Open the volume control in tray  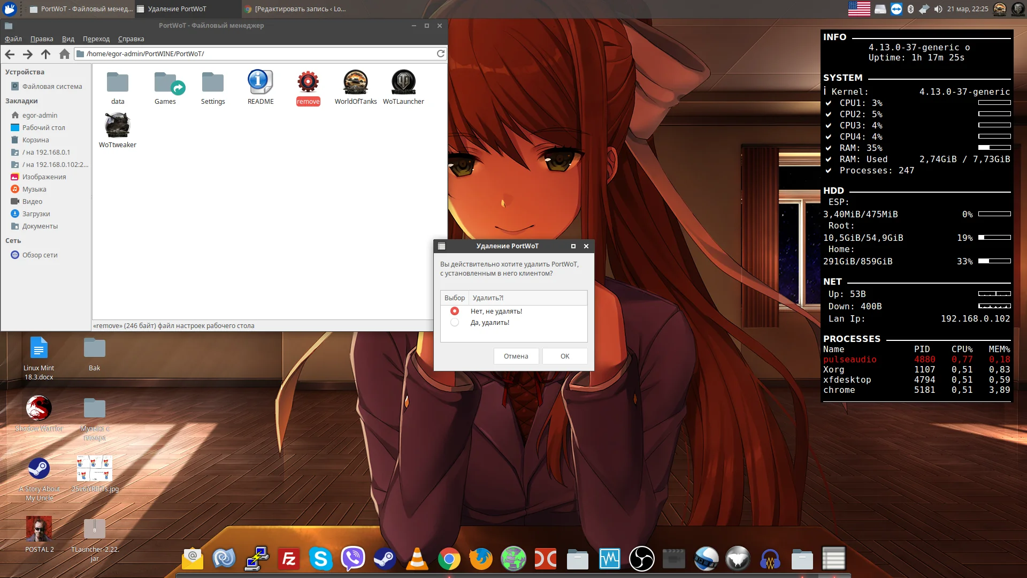point(938,9)
